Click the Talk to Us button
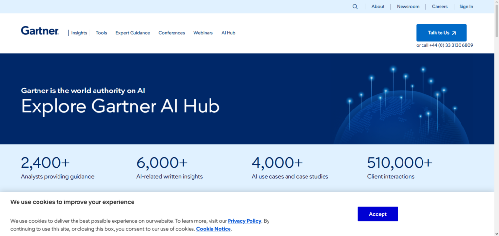This screenshot has width=499, height=236. click(441, 33)
